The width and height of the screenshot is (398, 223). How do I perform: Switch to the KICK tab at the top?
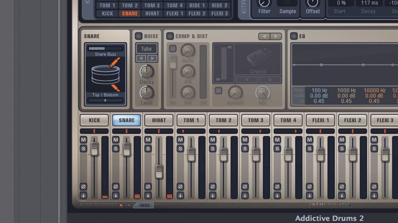(x=107, y=13)
